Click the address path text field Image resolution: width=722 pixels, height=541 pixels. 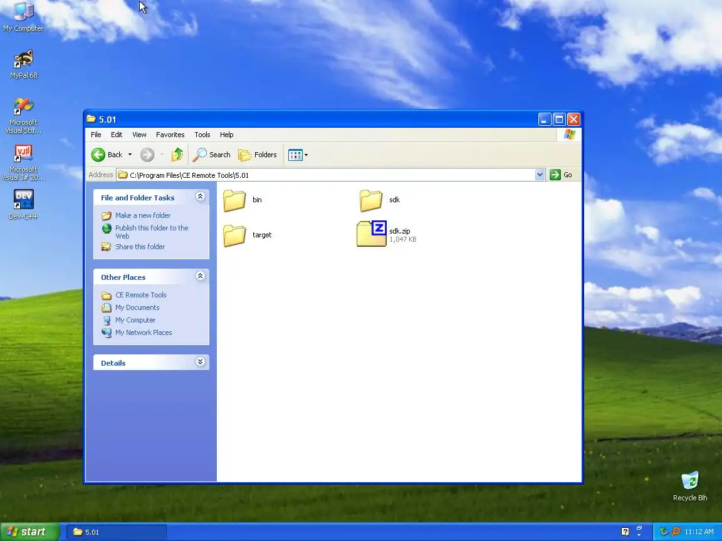point(331,175)
